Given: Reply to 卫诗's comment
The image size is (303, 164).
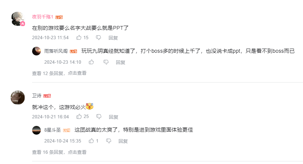Looking at the screenshot, I should pos(113,117).
